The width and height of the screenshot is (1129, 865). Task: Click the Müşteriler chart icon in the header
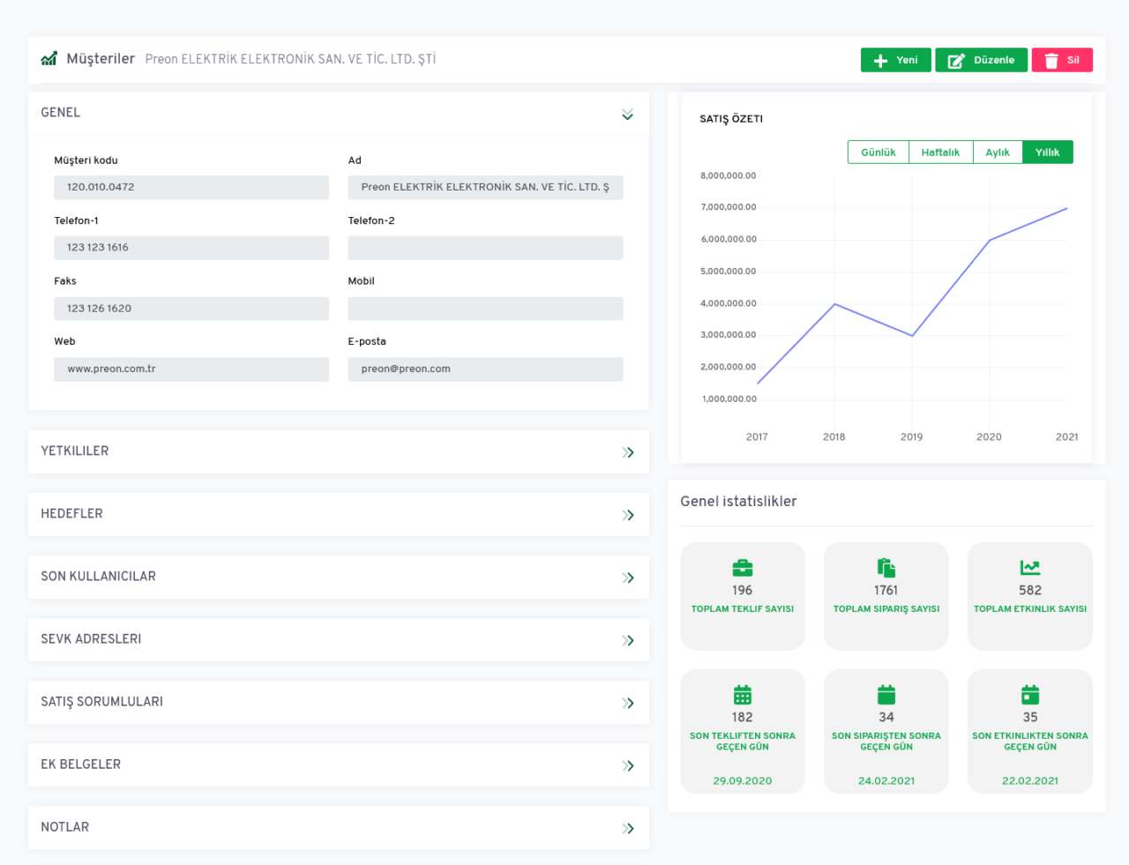(x=49, y=58)
